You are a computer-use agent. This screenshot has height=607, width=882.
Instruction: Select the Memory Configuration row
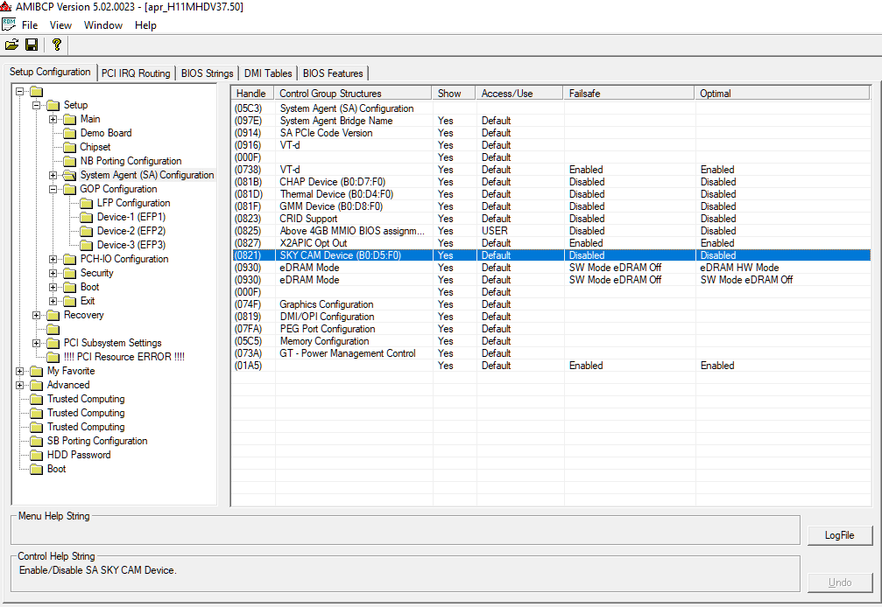click(x=551, y=341)
